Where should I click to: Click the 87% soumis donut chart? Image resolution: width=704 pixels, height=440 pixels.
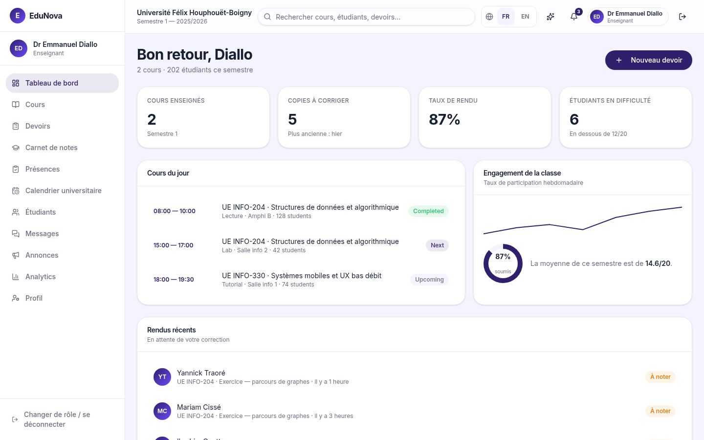503,264
